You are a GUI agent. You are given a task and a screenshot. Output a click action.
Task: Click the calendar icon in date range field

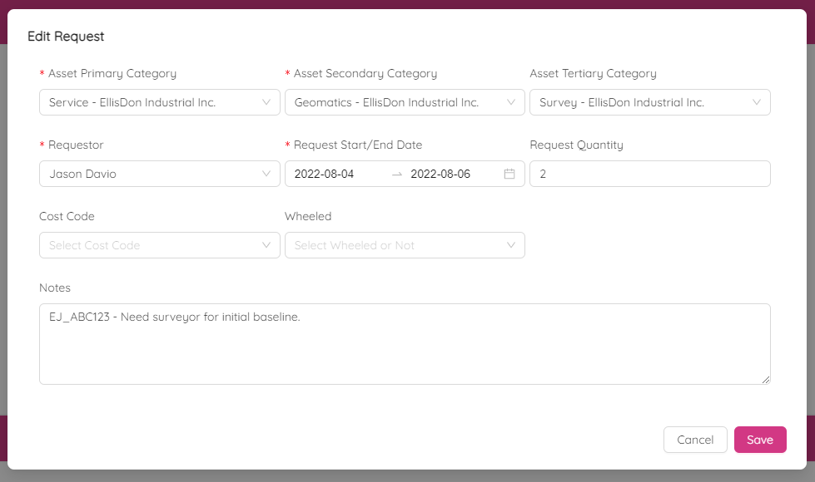click(x=509, y=174)
